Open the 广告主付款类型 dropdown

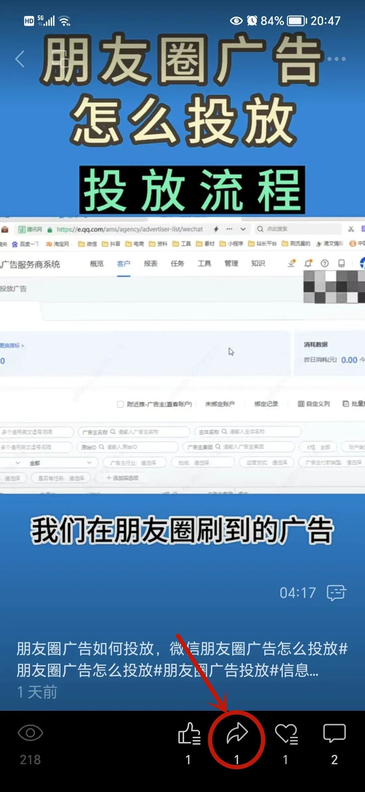[x=332, y=462]
